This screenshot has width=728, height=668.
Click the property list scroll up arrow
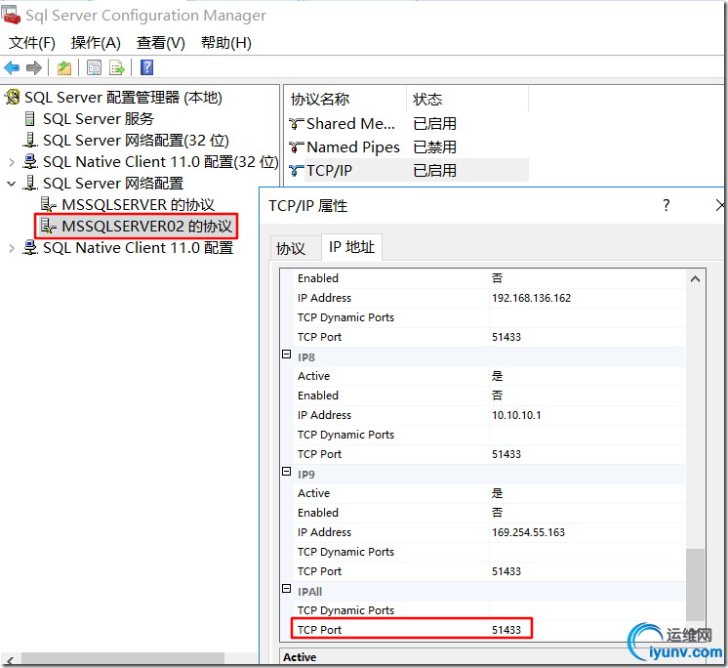[x=695, y=279]
